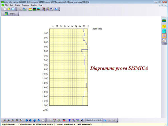Click the application icon in menu bar
The width and height of the screenshot is (168, 126).
[3, 5]
